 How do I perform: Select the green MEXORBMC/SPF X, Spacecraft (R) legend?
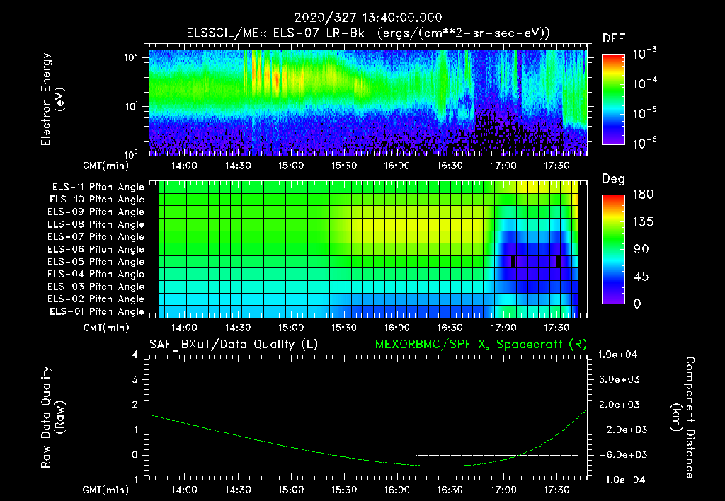pyautogui.click(x=481, y=345)
